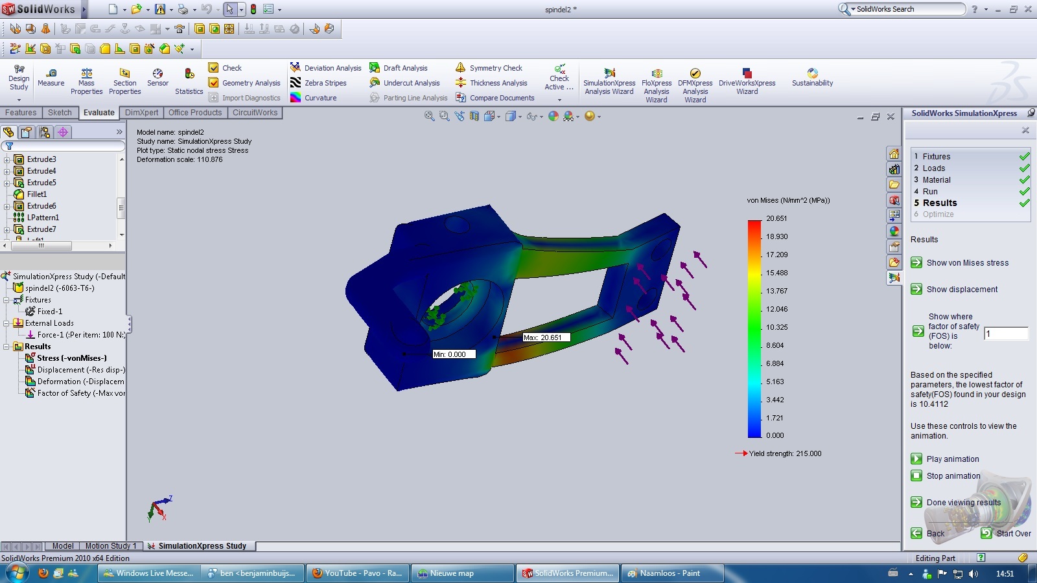
Task: Switch to the Sketch tab
Action: click(60, 113)
